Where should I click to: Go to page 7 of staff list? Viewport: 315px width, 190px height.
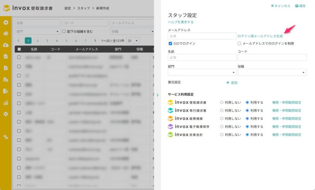click(85, 41)
